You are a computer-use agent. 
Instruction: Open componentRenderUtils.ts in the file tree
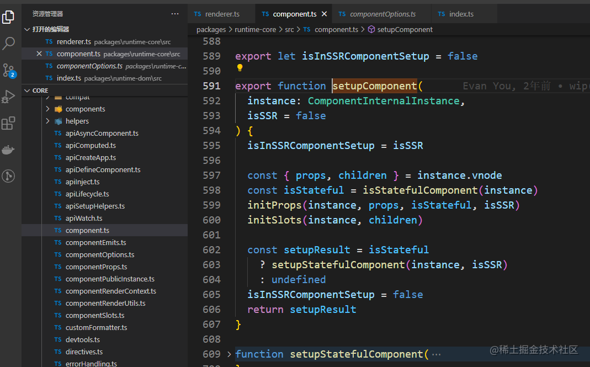[x=105, y=303]
